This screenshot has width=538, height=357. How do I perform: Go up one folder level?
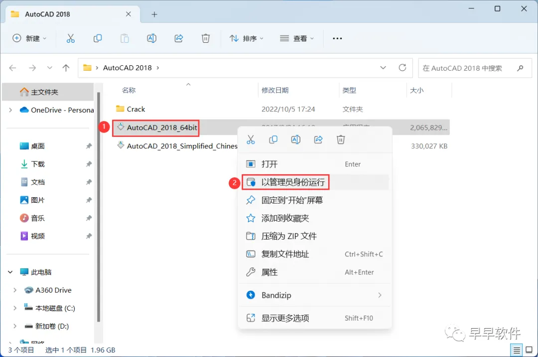coord(66,68)
